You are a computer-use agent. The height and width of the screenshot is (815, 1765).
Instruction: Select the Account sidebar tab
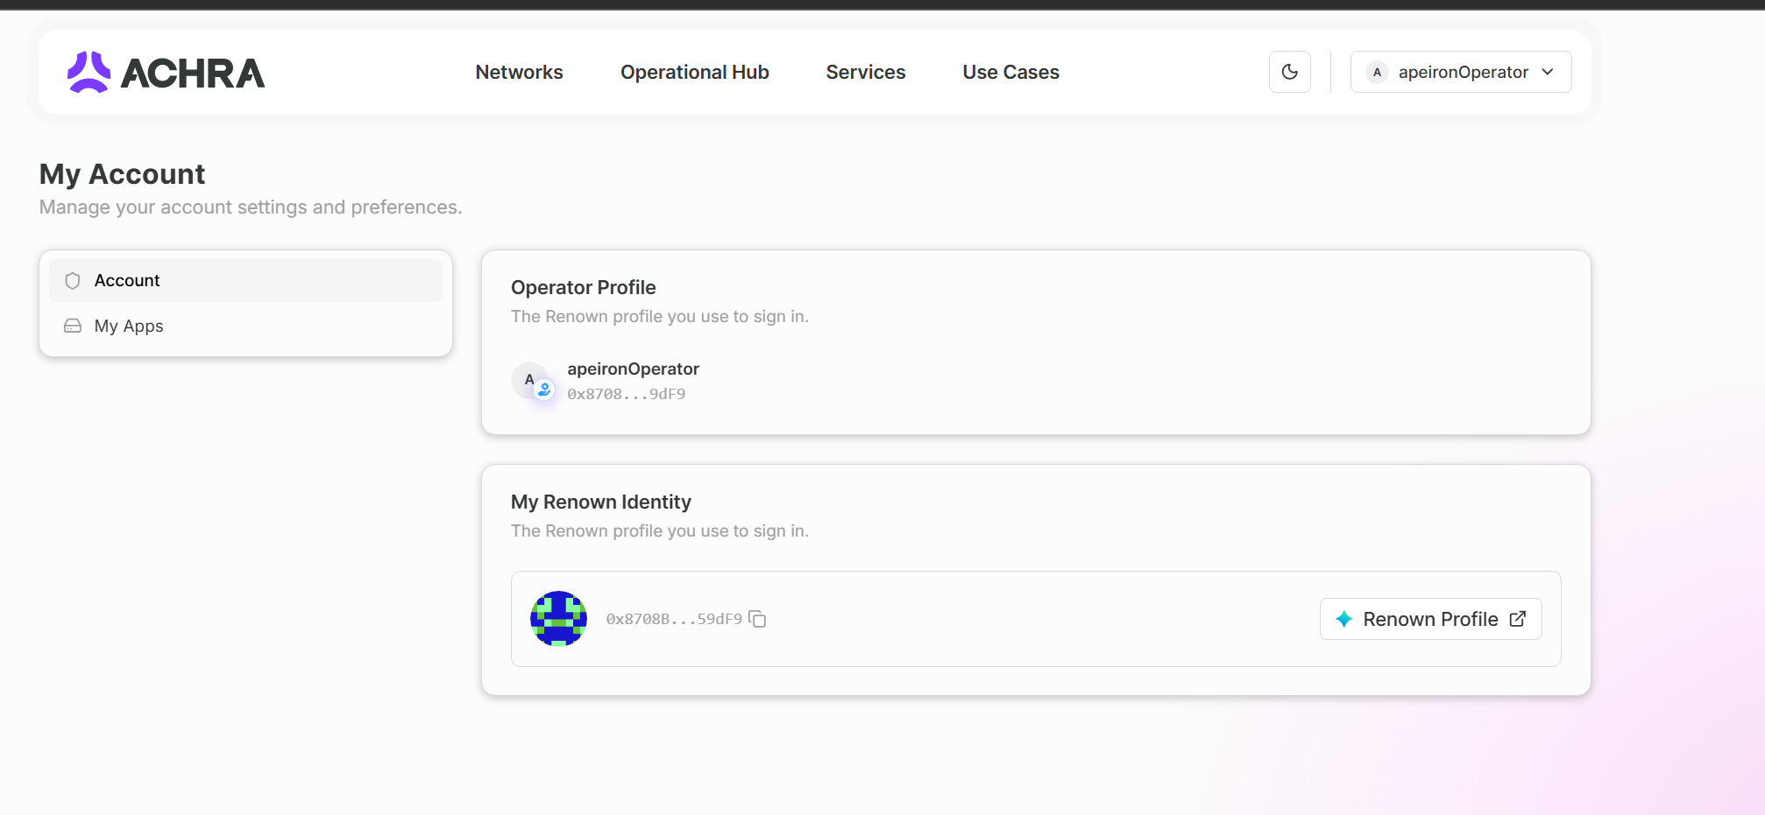coord(245,280)
